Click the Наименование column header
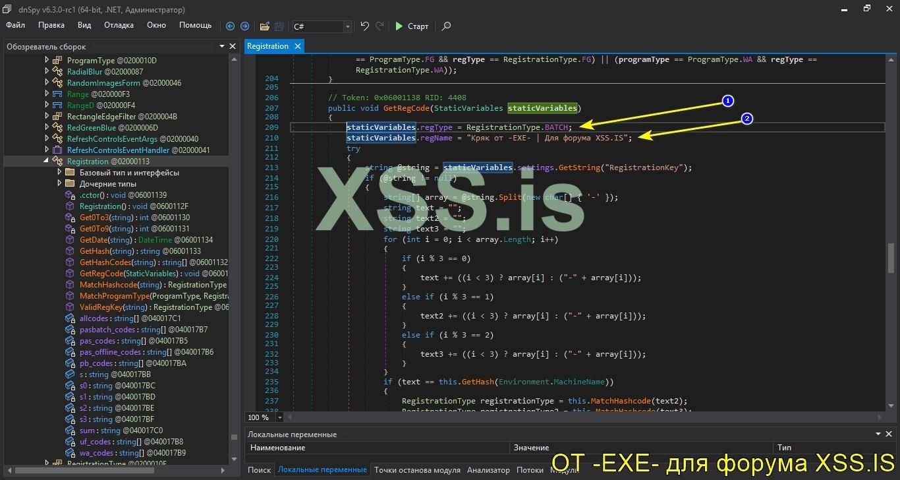Screen dimensions: 900x480 click(x=378, y=448)
